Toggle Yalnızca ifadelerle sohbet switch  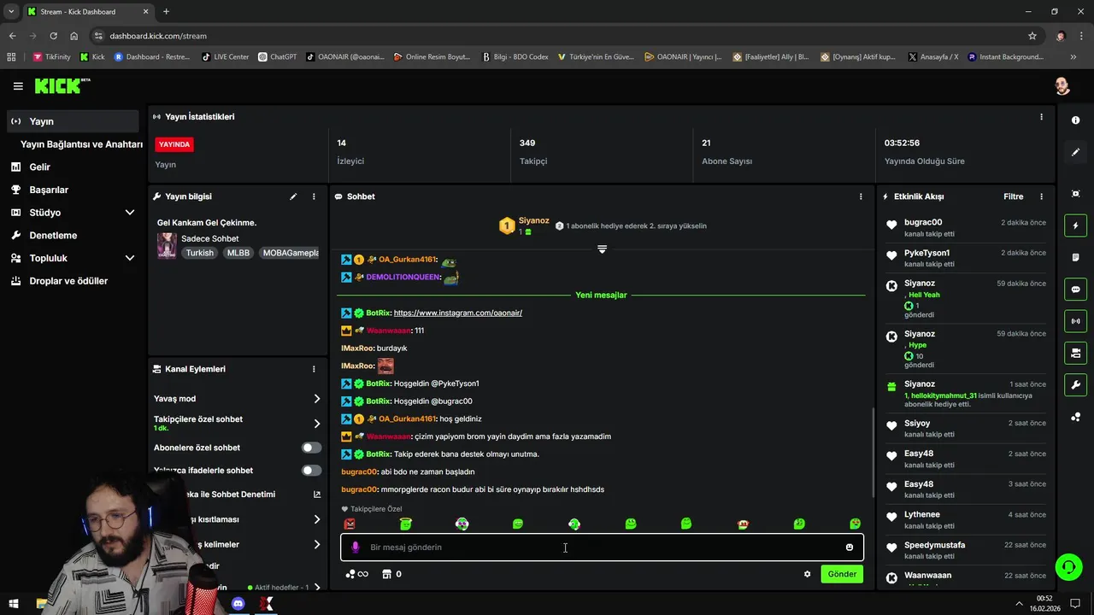312,471
